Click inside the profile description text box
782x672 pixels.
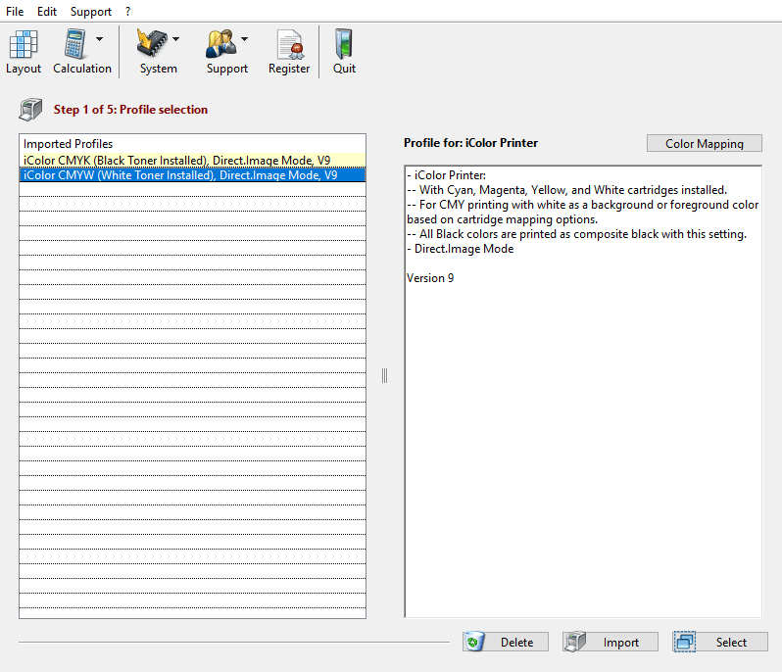[583, 391]
